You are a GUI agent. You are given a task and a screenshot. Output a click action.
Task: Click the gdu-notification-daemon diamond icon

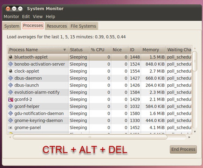coord(11,113)
